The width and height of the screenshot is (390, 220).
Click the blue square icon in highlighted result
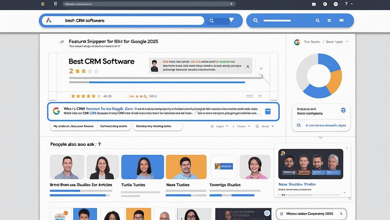(x=268, y=111)
